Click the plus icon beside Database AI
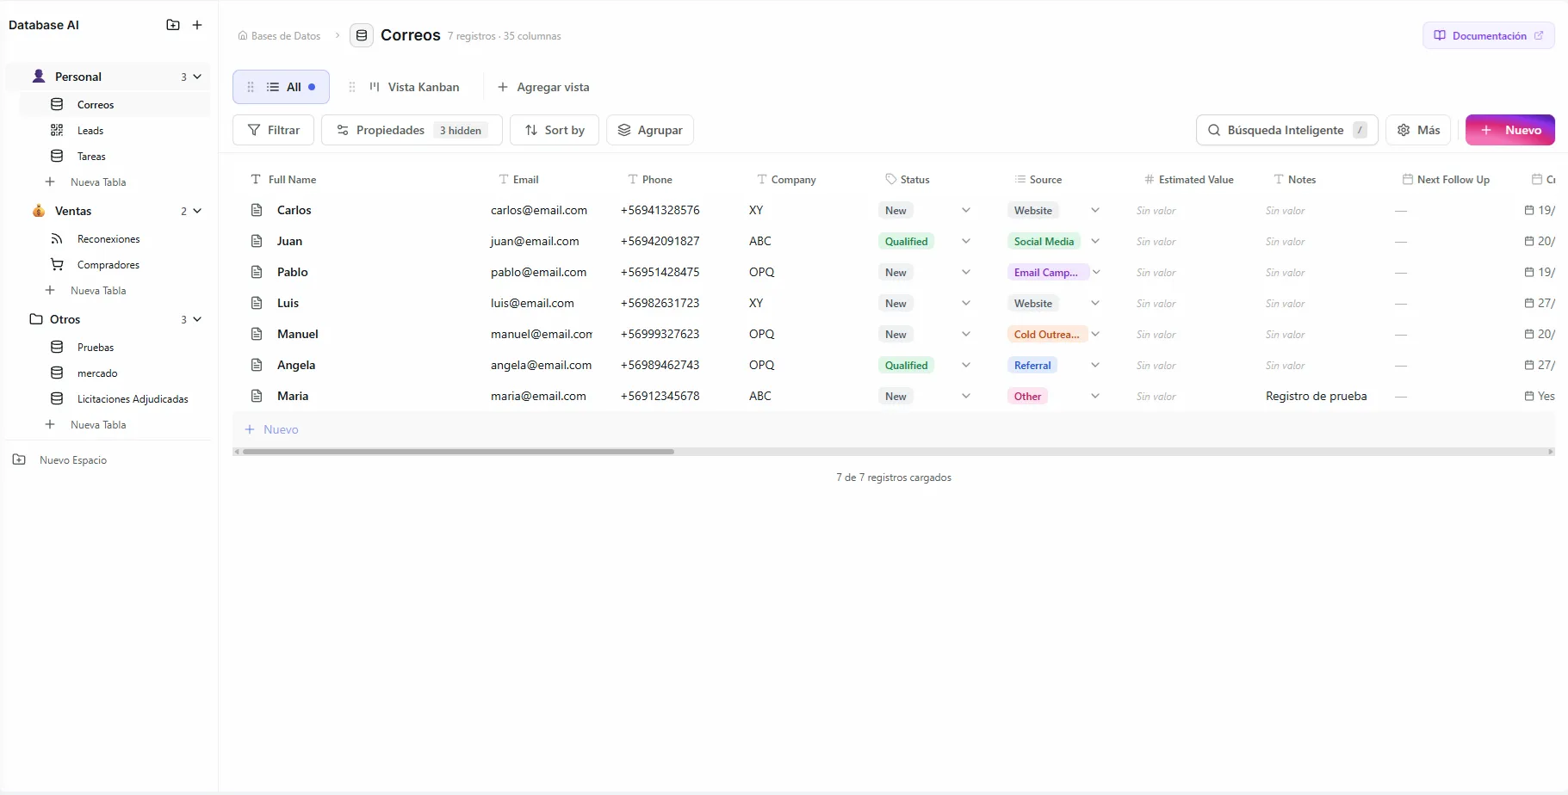 [x=197, y=25]
